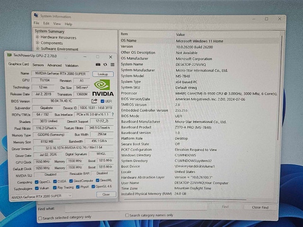Open the Help menu in System Information
The image size is (303, 227).
(x=68, y=24)
